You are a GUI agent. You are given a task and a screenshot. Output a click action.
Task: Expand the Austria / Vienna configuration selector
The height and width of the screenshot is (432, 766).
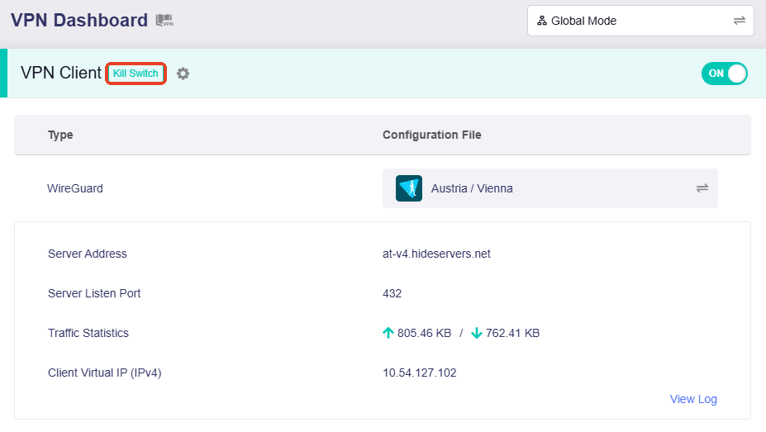point(550,188)
